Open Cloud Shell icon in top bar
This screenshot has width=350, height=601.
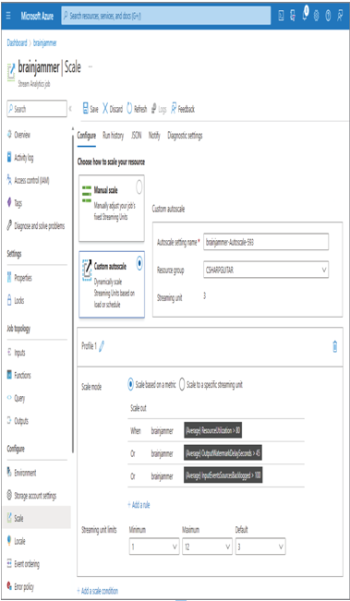[281, 16]
